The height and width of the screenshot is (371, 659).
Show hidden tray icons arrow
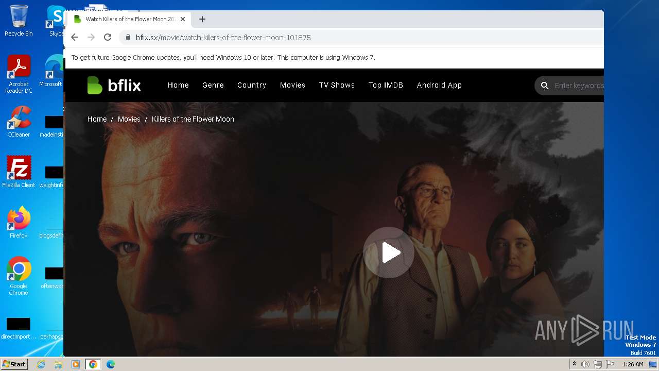pyautogui.click(x=574, y=364)
